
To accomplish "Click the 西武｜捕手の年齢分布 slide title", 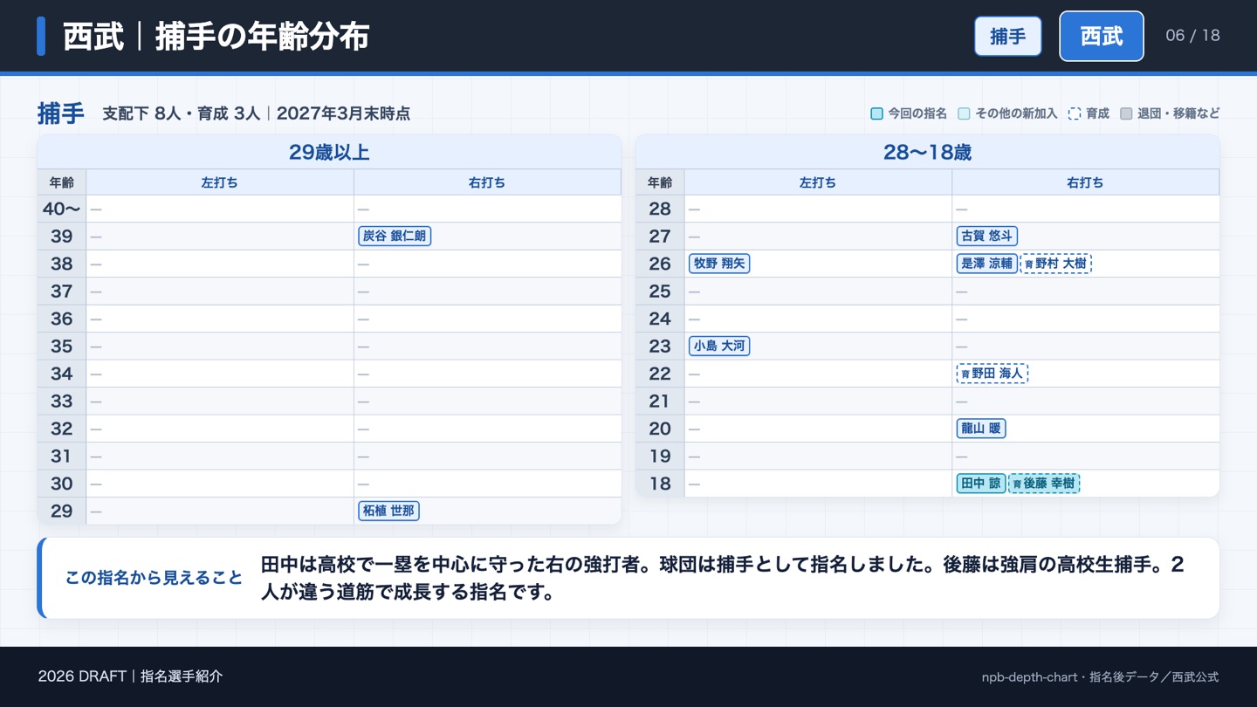I will point(216,37).
